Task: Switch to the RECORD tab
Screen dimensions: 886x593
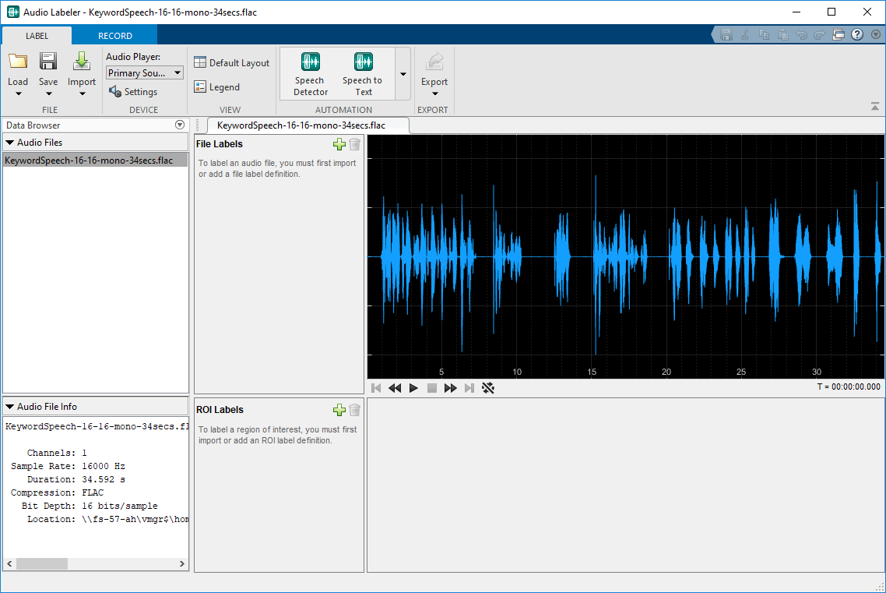Action: click(x=114, y=36)
